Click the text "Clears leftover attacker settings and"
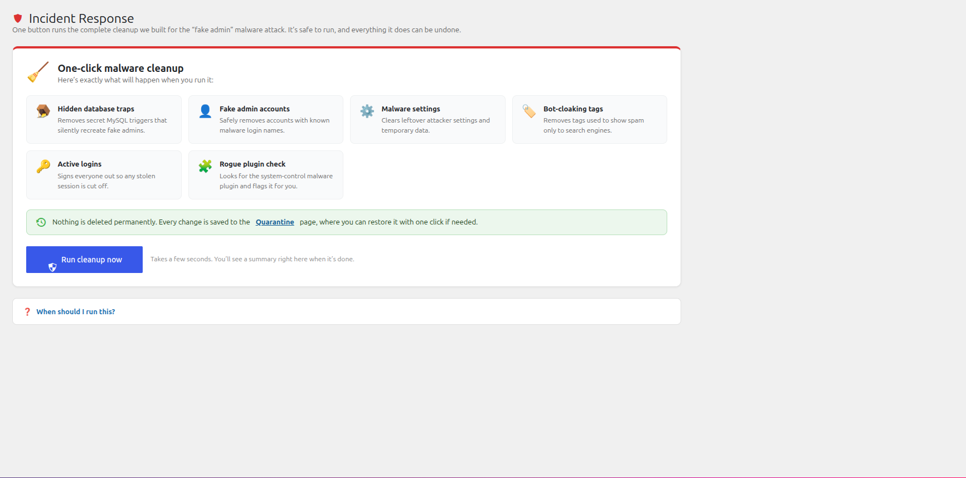Screen dimensions: 966x478 point(436,120)
